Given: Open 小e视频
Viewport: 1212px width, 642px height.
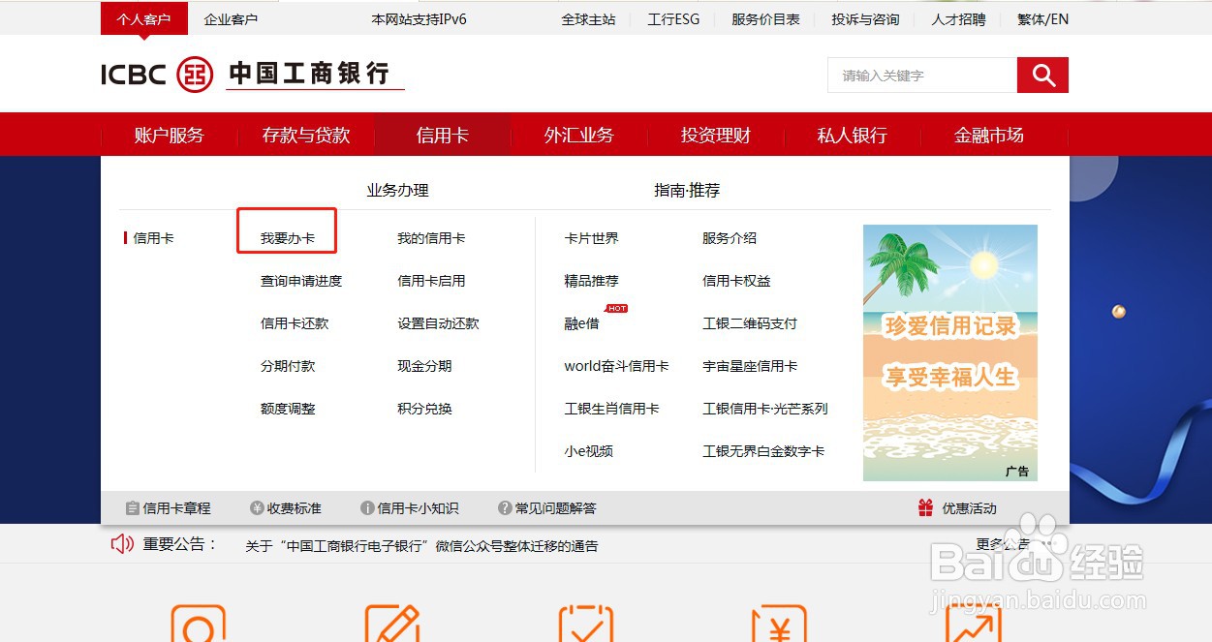Looking at the screenshot, I should pos(588,451).
